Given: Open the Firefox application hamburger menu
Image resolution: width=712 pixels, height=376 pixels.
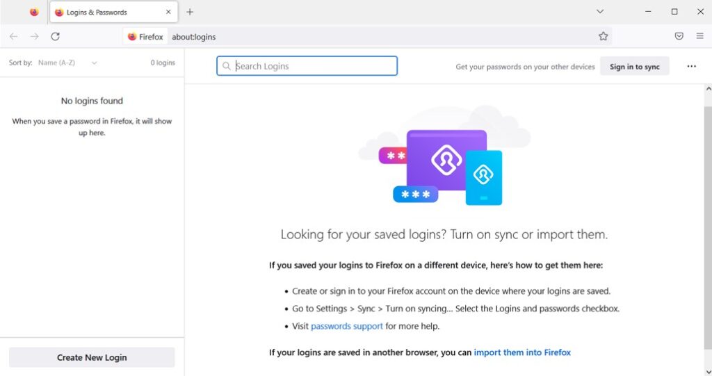Looking at the screenshot, I should (699, 37).
